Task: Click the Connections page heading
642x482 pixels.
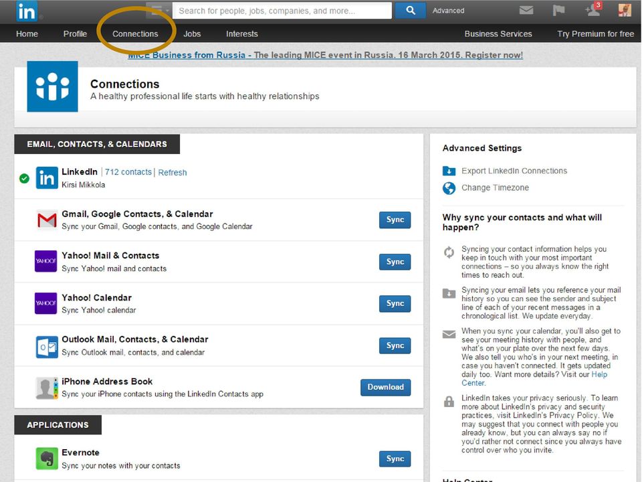Action: click(125, 84)
